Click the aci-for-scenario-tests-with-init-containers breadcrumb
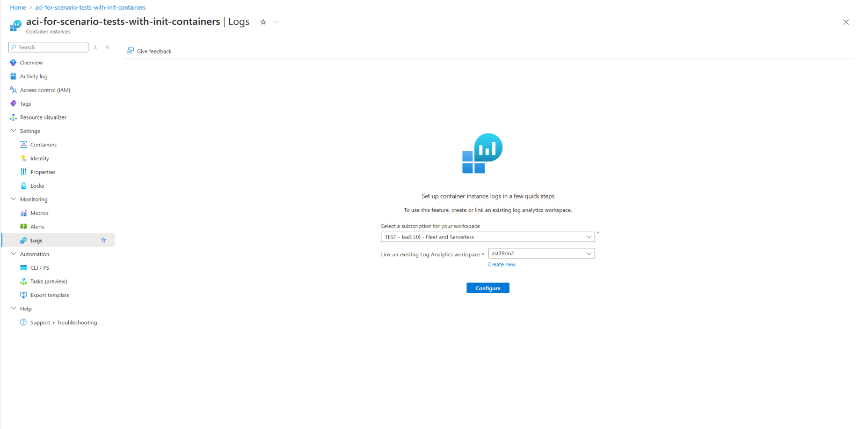Image resolution: width=859 pixels, height=429 pixels. click(x=90, y=8)
